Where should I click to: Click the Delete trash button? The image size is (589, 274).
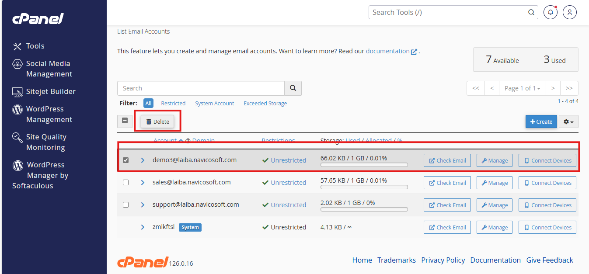pyautogui.click(x=157, y=122)
